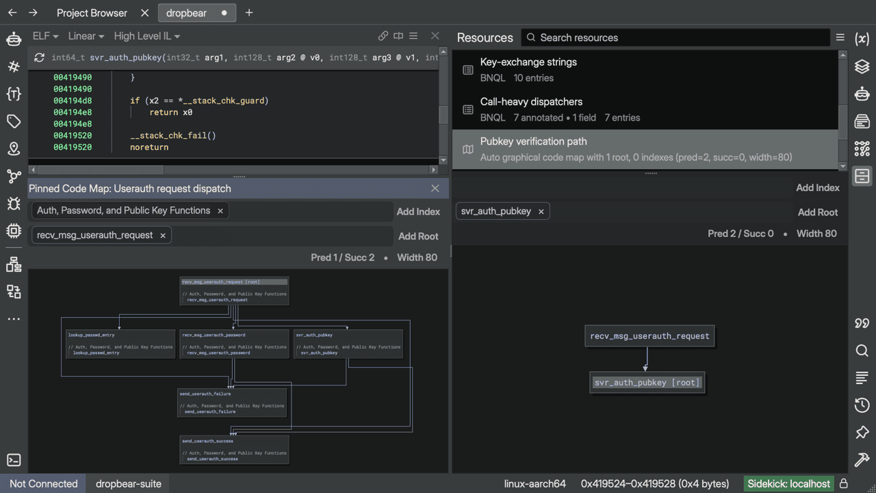Open the Debugger bug sidebar icon
This screenshot has width=876, height=493.
14,203
